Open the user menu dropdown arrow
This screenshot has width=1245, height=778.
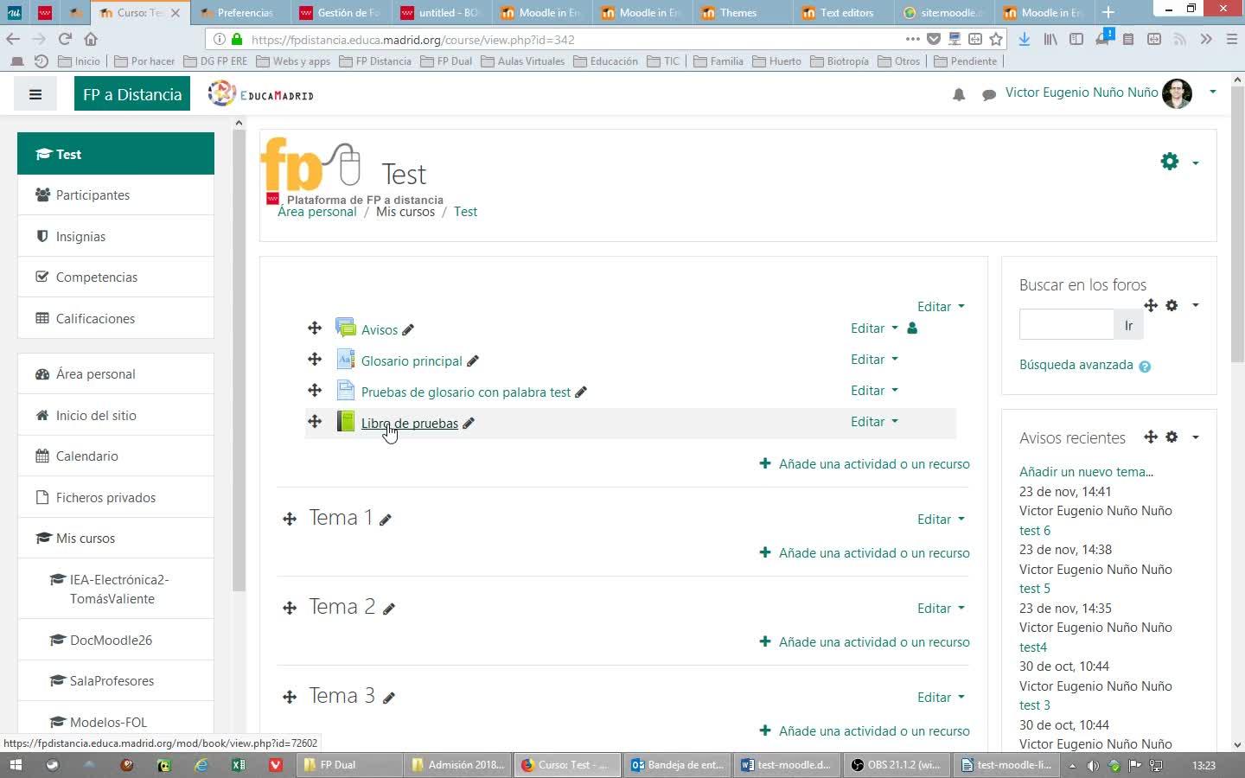click(1212, 92)
